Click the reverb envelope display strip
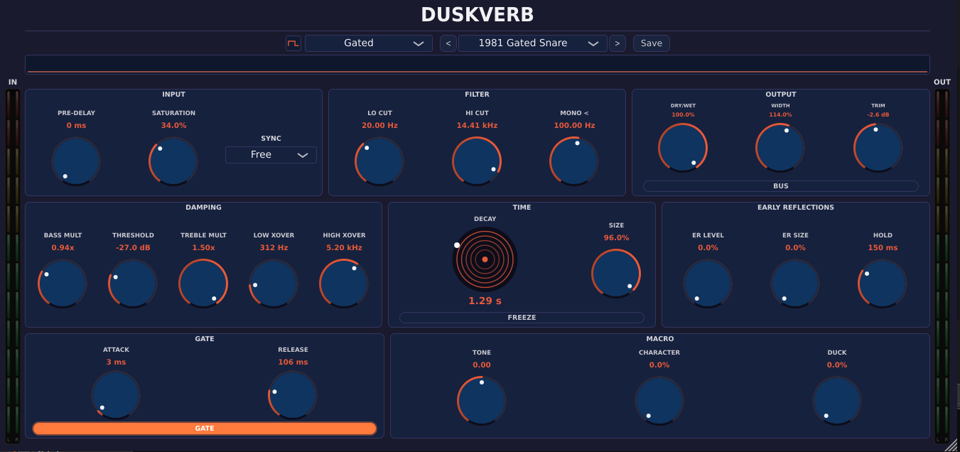Image resolution: width=960 pixels, height=452 pixels. pyautogui.click(x=478, y=65)
